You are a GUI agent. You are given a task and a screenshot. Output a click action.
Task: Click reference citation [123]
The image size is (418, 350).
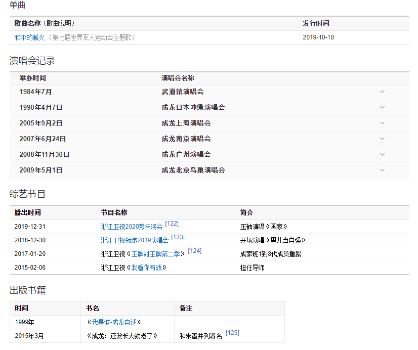[178, 237]
